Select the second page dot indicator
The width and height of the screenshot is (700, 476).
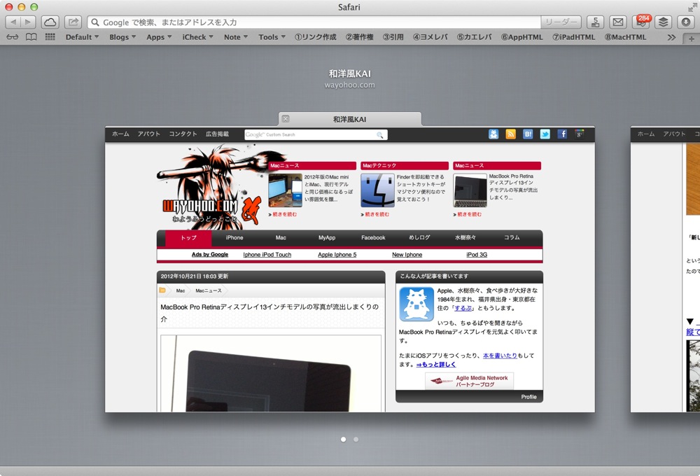tap(356, 440)
